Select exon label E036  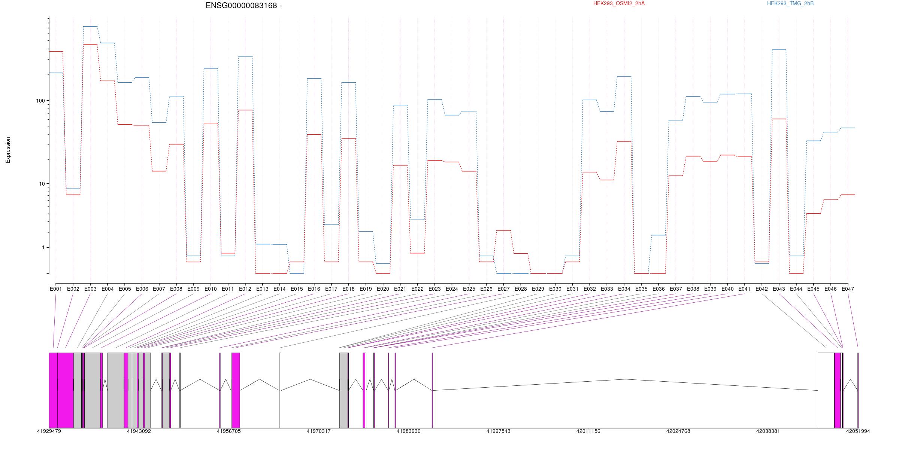point(659,289)
